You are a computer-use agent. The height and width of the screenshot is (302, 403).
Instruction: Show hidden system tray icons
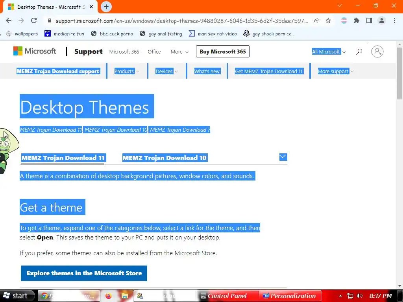pos(340,296)
